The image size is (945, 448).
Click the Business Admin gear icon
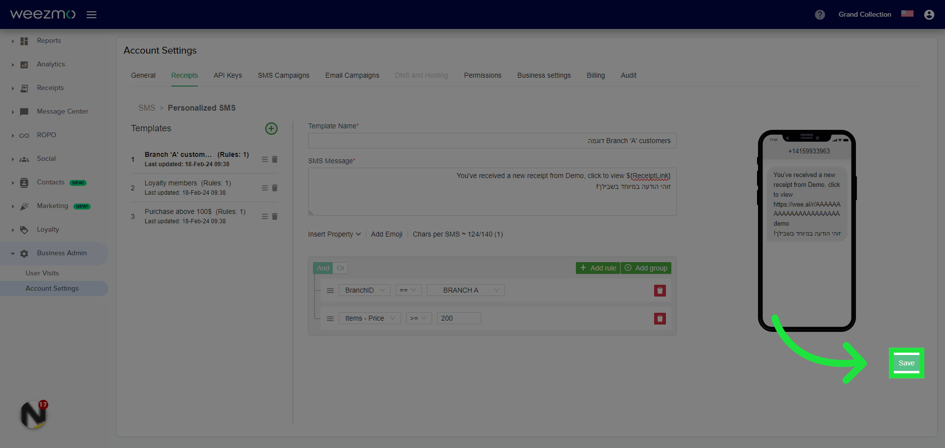[24, 254]
